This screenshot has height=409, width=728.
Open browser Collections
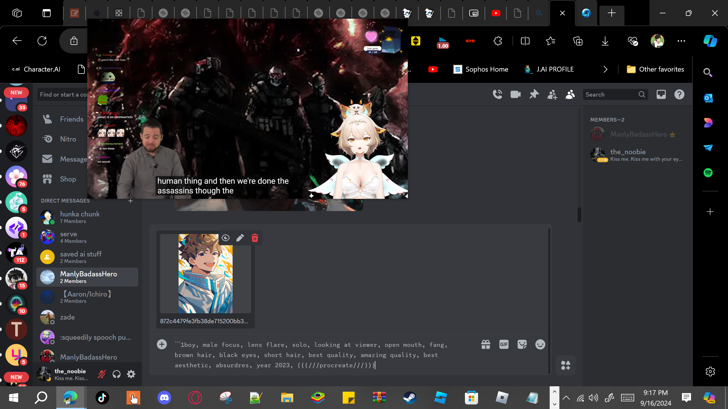[578, 41]
